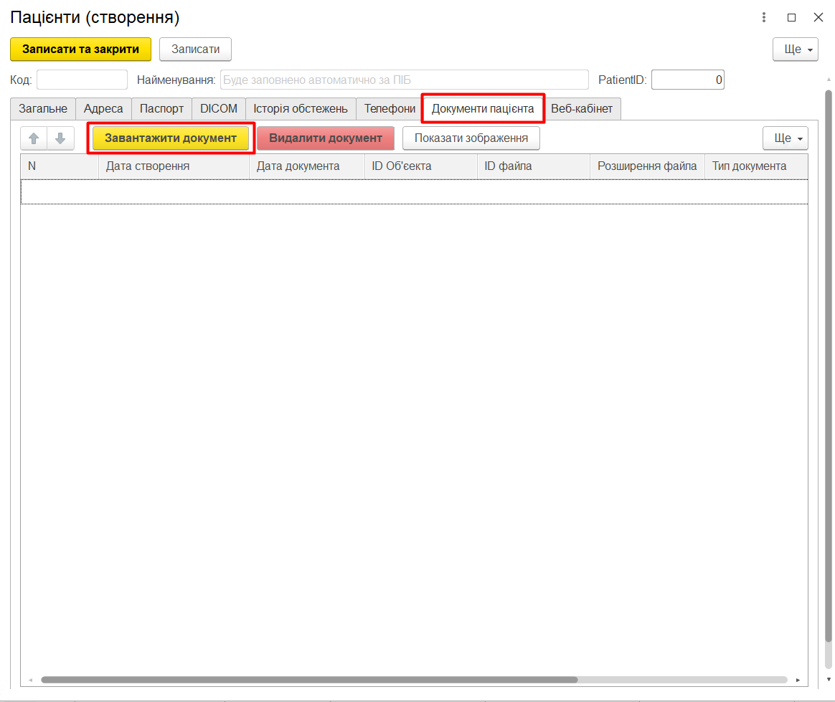The height and width of the screenshot is (702, 835).
Task: Expand the top 'Ще' dropdown menu
Action: [795, 49]
